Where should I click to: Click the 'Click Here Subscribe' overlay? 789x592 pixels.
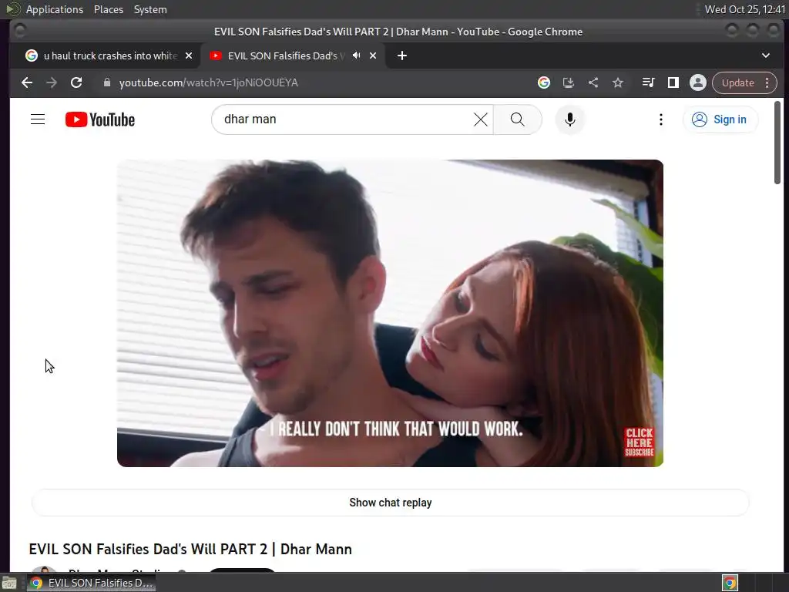click(639, 442)
